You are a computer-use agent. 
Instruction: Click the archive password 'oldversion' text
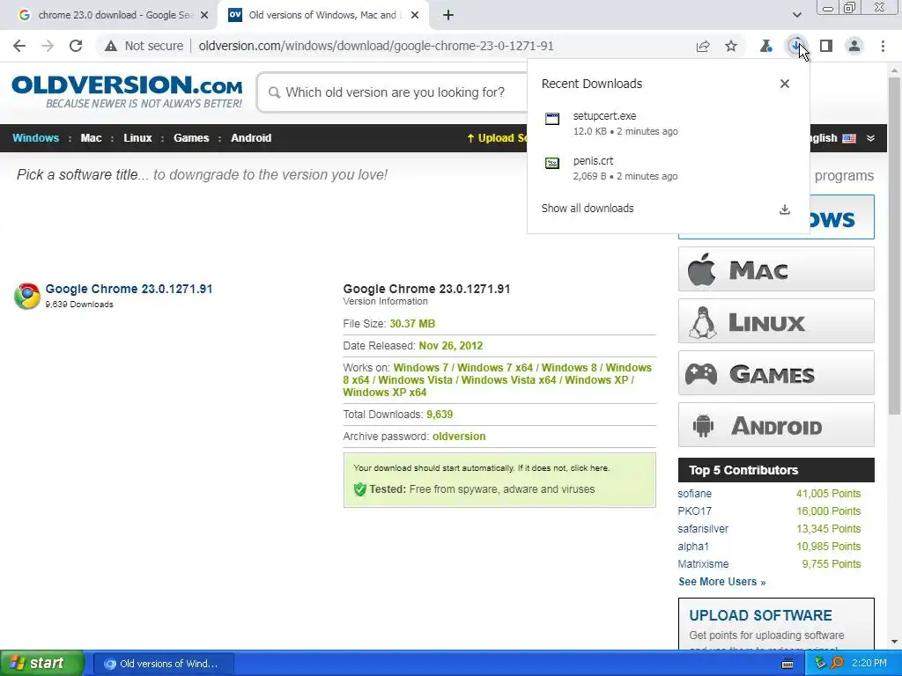(x=459, y=437)
